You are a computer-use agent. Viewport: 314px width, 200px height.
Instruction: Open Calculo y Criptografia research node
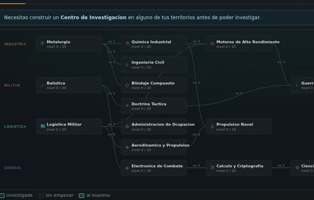tap(239, 168)
